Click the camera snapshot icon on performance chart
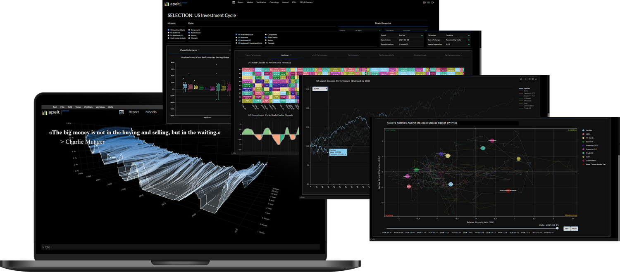 pos(521,79)
